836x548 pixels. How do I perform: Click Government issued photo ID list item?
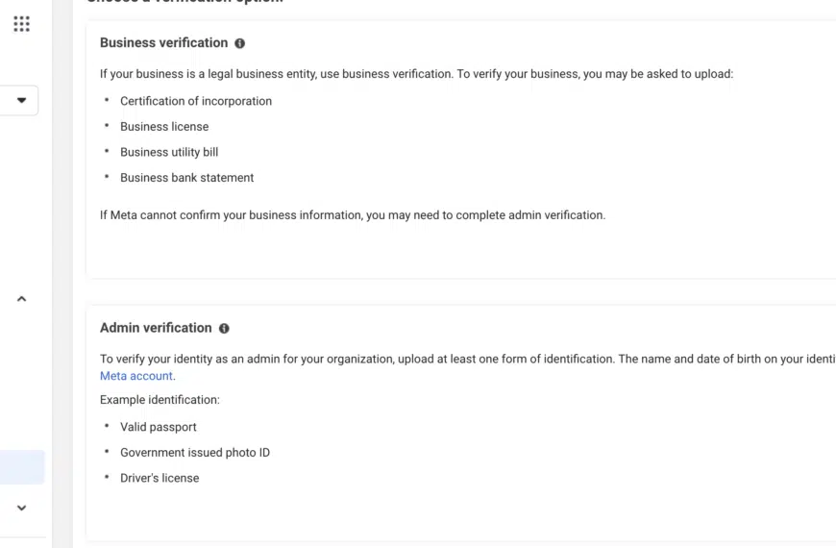[x=195, y=453]
